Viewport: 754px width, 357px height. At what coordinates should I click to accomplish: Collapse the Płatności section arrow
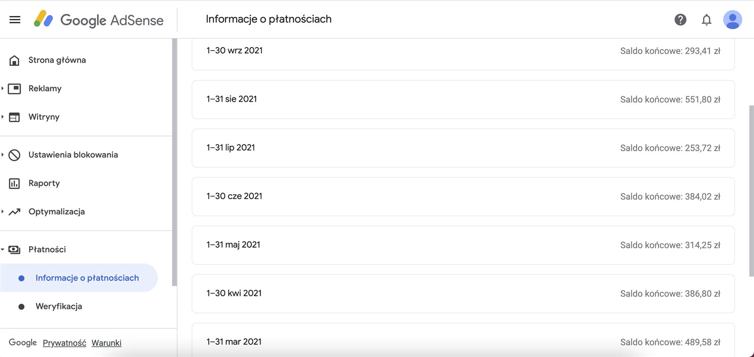3,250
